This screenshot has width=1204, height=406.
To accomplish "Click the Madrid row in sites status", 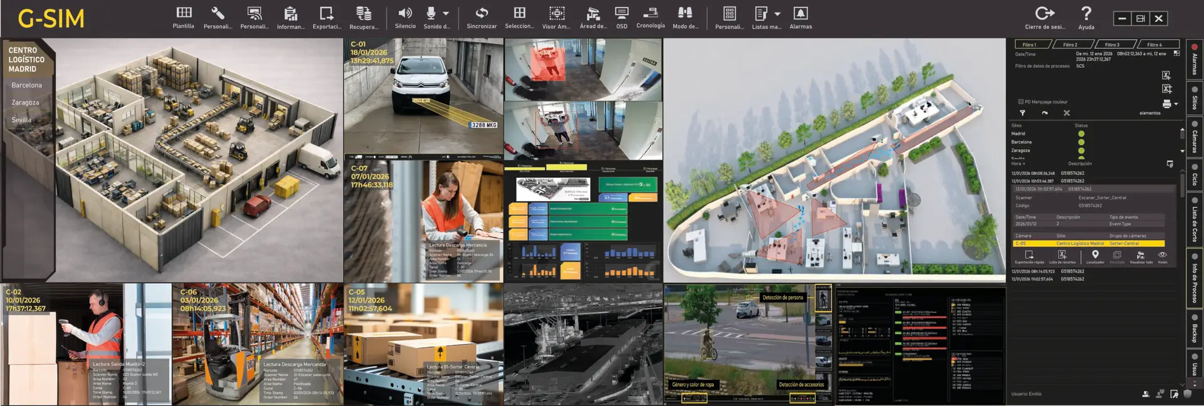I will tap(1048, 133).
